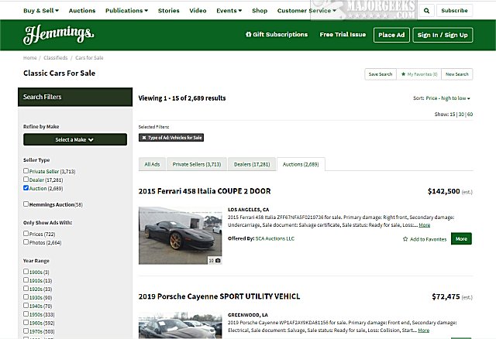
Task: Check the Hemmings Auction checkbox
Action: pos(26,204)
